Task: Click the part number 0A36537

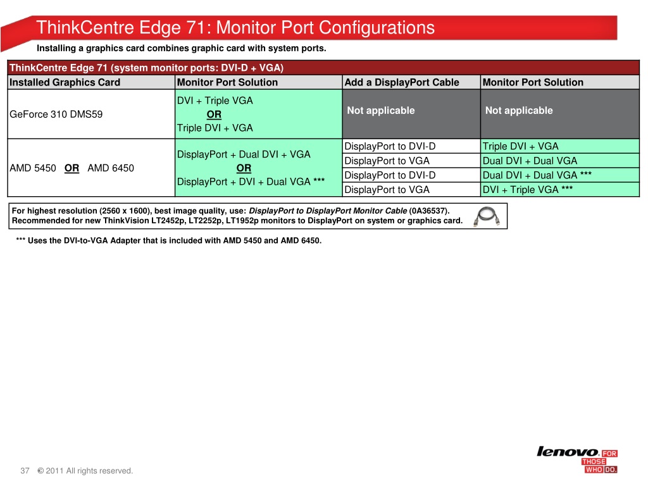Action: click(x=428, y=211)
